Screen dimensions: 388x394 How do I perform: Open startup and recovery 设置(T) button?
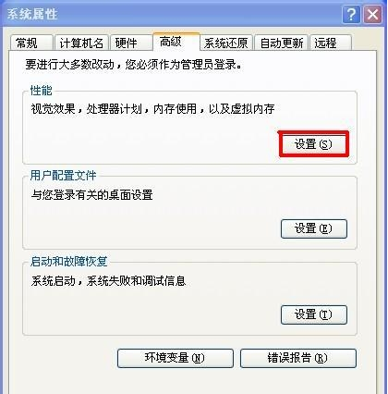point(314,314)
